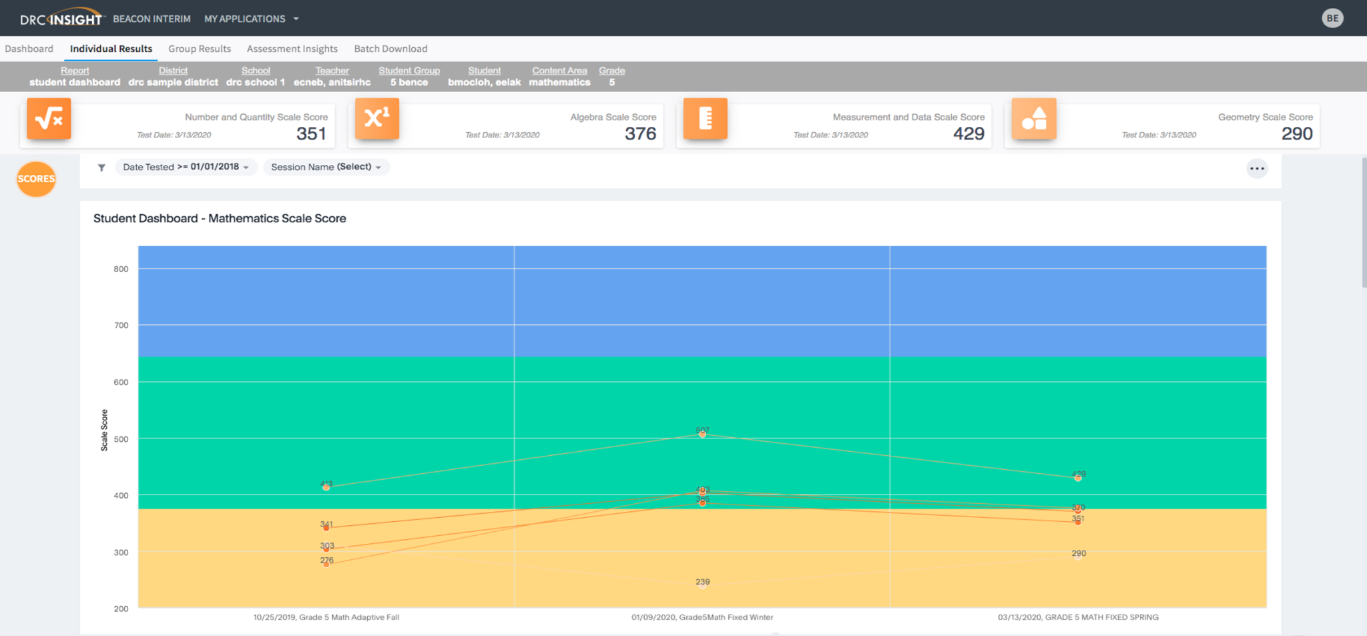Open the BE user avatar menu

(x=1332, y=19)
